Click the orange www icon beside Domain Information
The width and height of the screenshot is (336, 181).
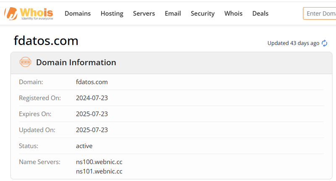click(25, 62)
